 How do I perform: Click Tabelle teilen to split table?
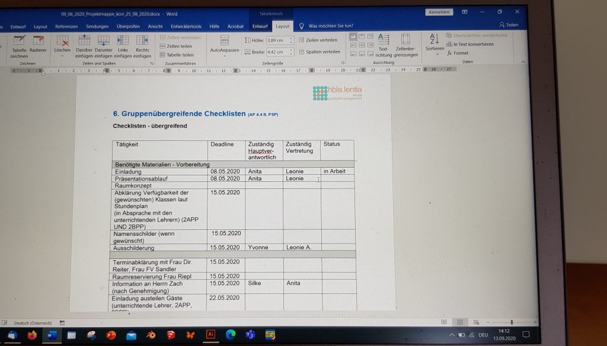point(177,55)
